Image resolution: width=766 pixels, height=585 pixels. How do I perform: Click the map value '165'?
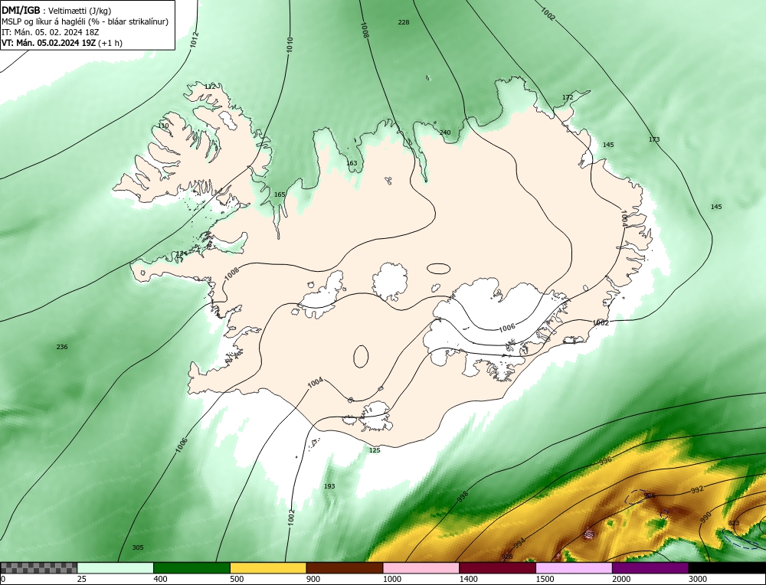(280, 194)
